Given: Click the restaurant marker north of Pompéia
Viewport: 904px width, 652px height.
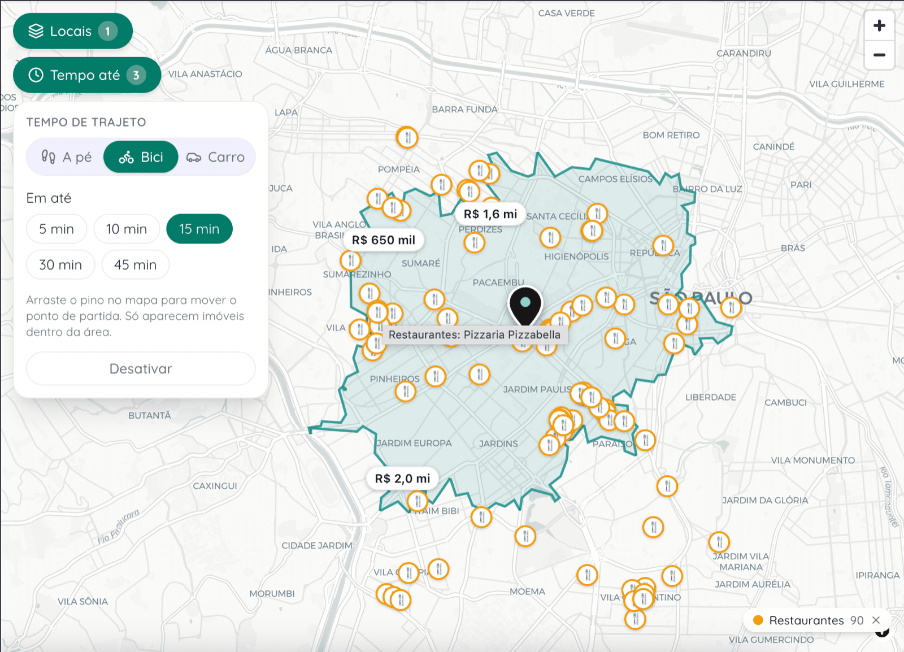Looking at the screenshot, I should (x=407, y=137).
